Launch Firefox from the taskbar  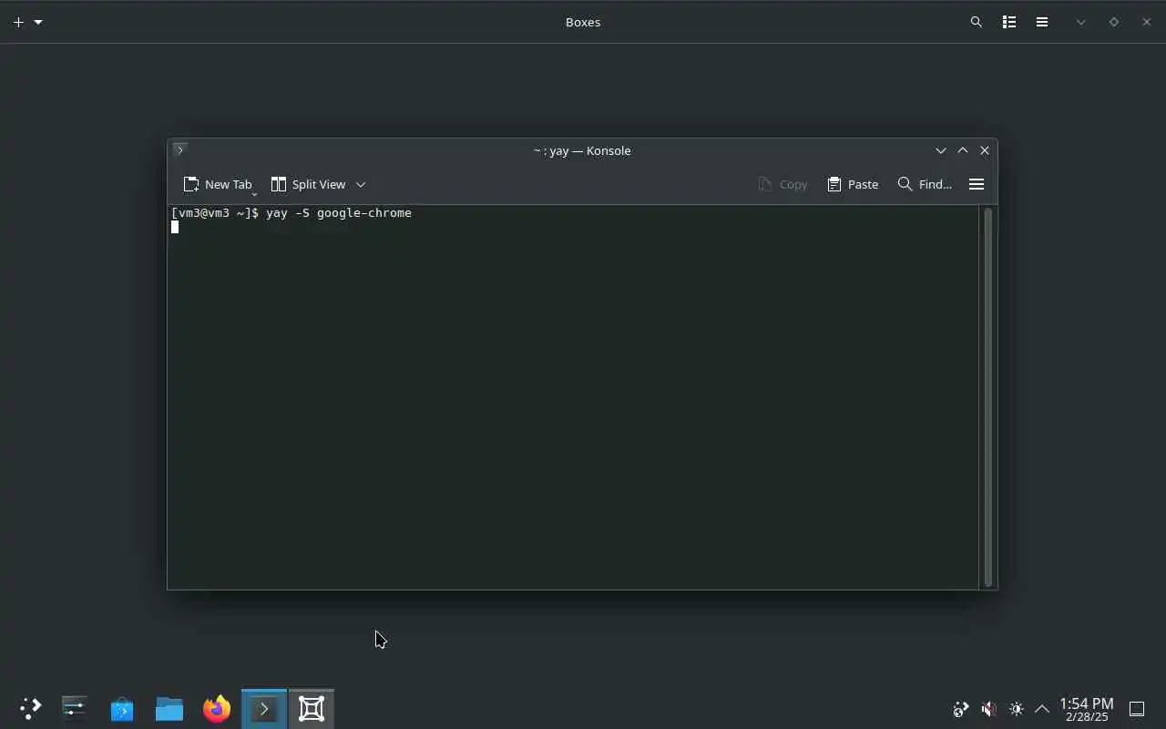217,708
